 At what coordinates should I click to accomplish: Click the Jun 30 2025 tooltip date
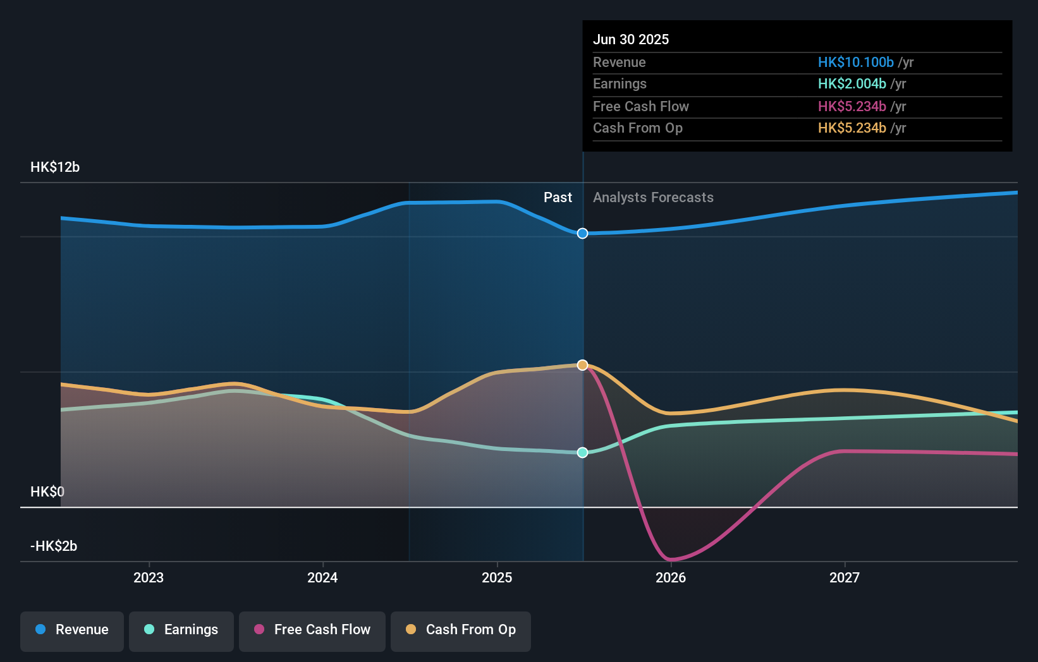(631, 39)
